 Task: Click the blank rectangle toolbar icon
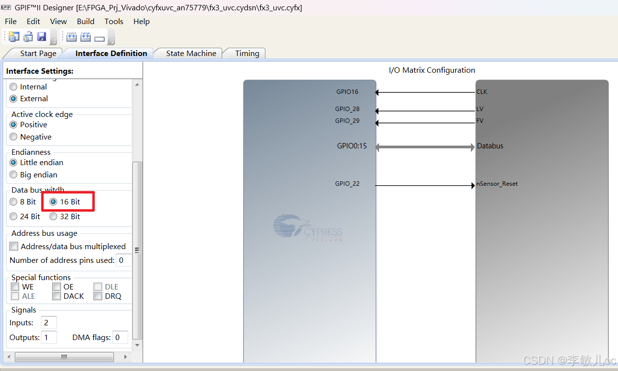tap(100, 38)
